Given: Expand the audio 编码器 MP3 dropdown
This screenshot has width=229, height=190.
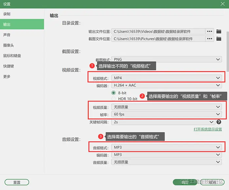Looking at the screenshot, I should click(x=167, y=154).
